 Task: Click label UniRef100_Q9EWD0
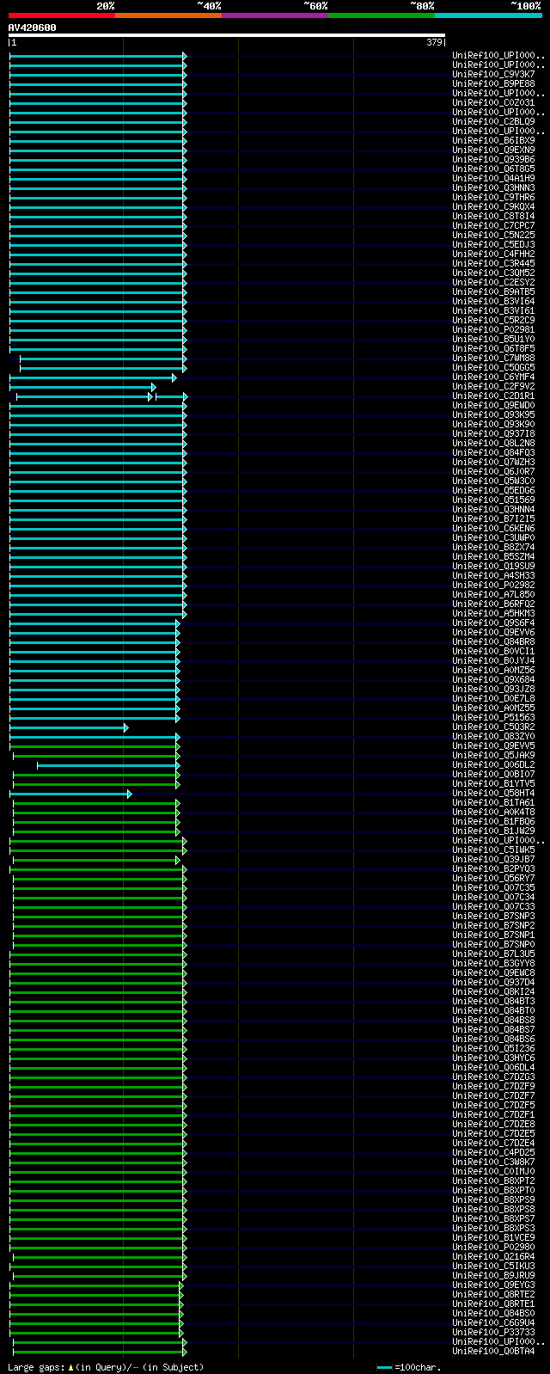point(493,406)
